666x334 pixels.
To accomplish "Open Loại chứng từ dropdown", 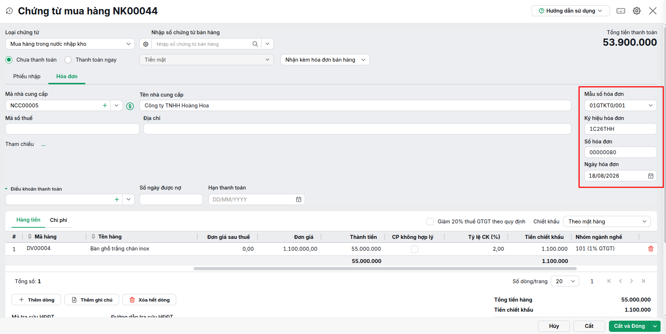I will [x=70, y=44].
